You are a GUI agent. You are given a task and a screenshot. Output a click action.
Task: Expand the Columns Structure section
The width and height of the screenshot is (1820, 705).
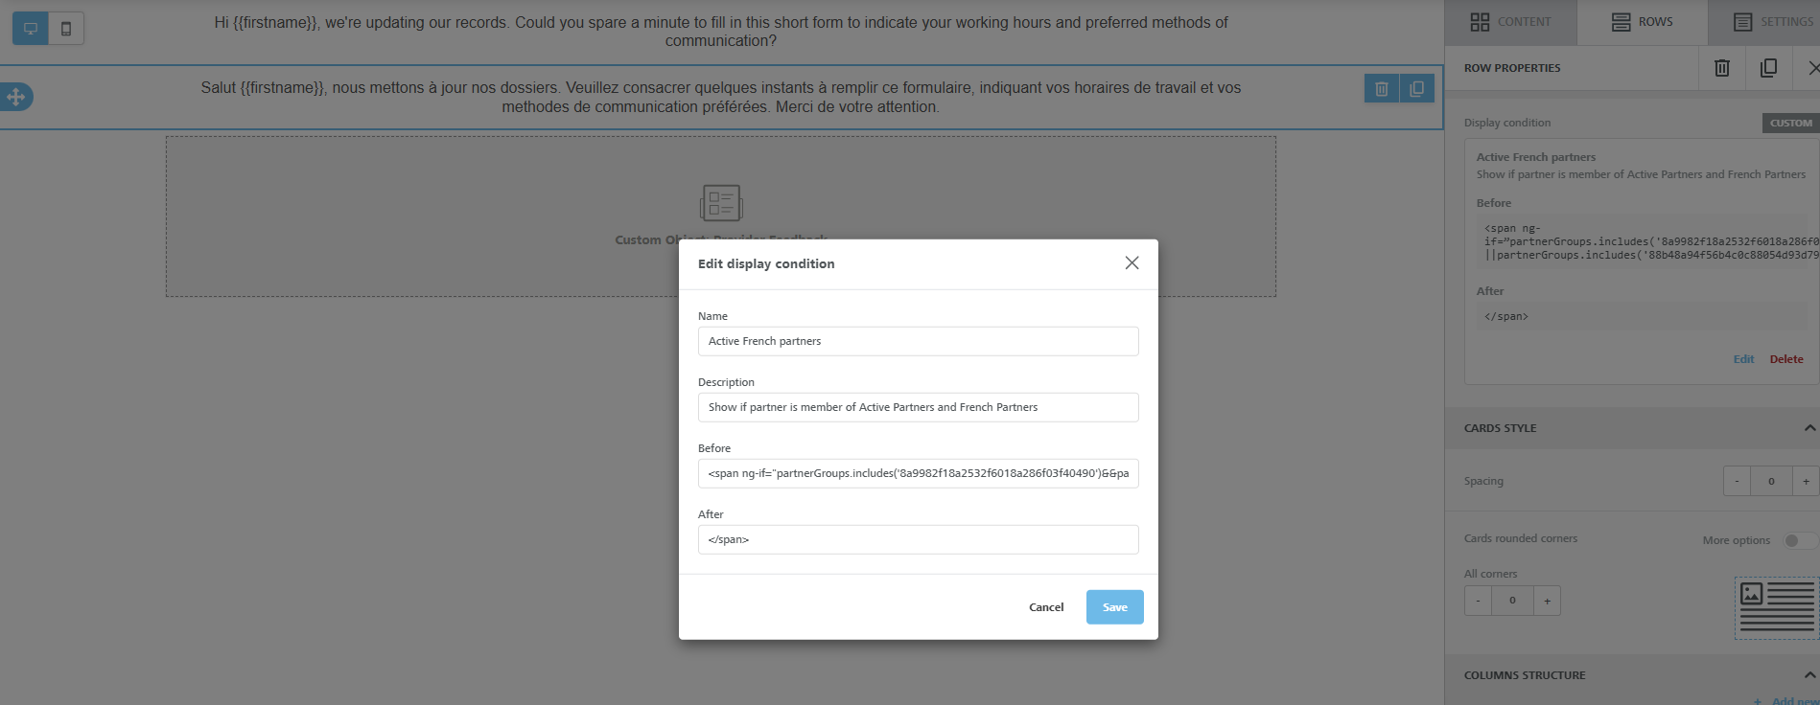(x=1808, y=673)
